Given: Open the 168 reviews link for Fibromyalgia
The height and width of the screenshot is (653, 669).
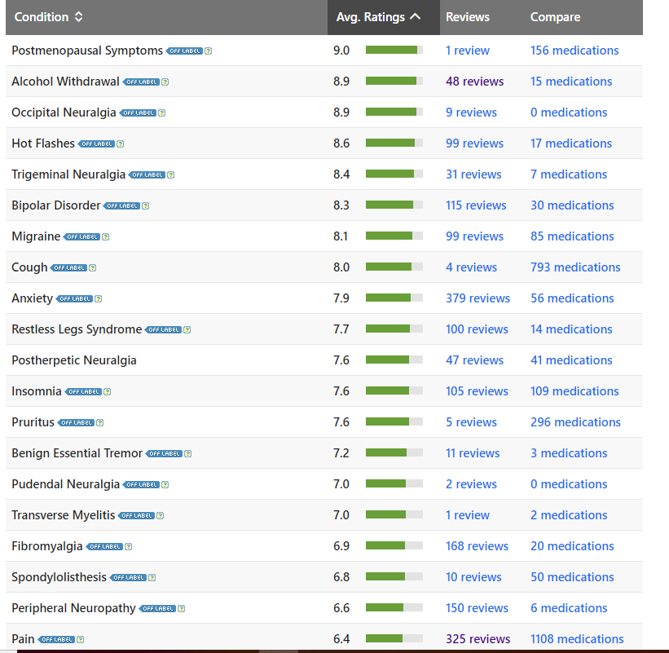Looking at the screenshot, I should [477, 546].
